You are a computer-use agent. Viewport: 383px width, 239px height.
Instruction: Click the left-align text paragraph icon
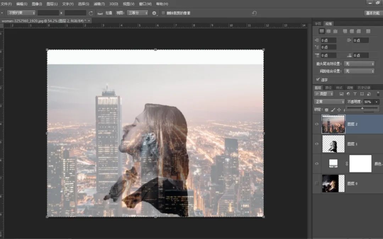[322, 31]
